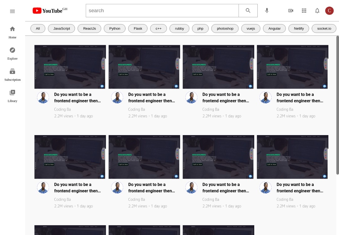Click Coding Ba under third second-row video

[x=211, y=199]
